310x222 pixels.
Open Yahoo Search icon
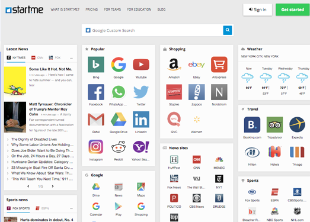(141, 147)
